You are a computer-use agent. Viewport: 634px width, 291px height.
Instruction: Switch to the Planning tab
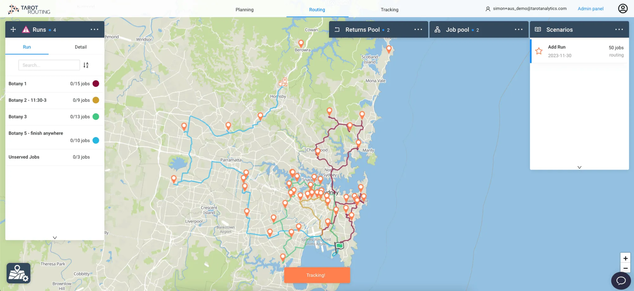[x=244, y=10]
